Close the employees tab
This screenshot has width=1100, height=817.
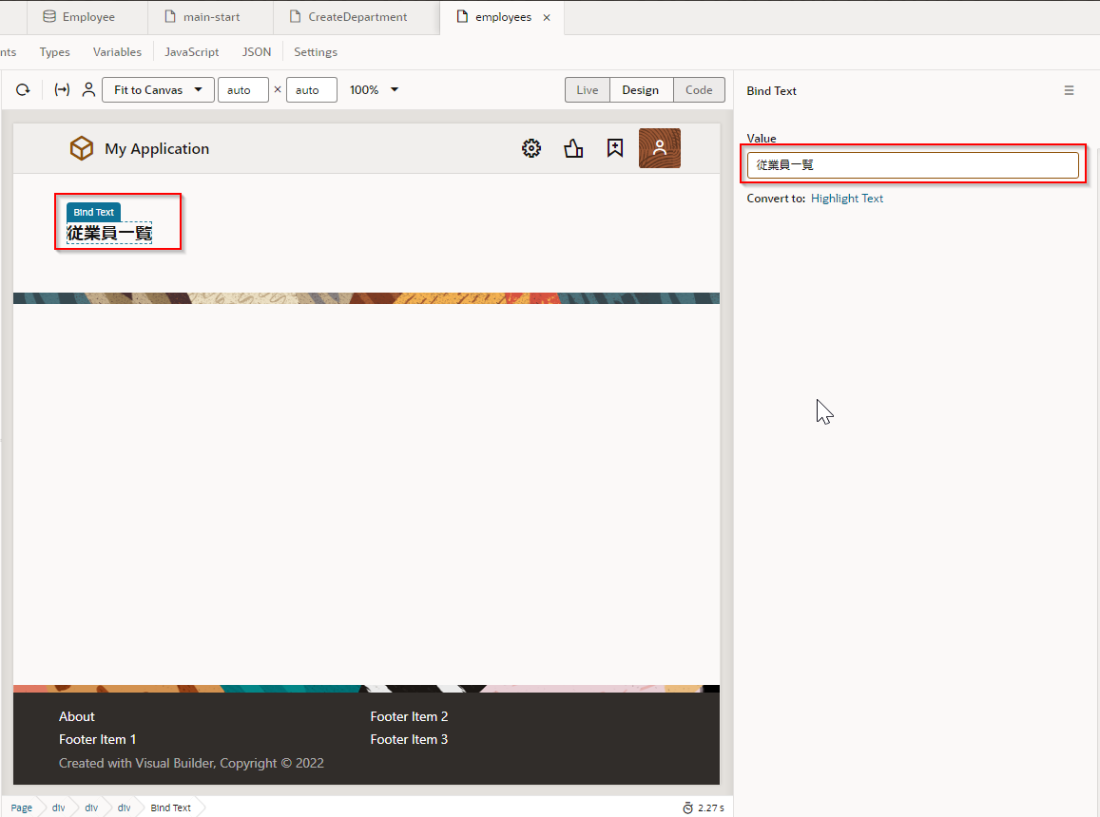547,17
